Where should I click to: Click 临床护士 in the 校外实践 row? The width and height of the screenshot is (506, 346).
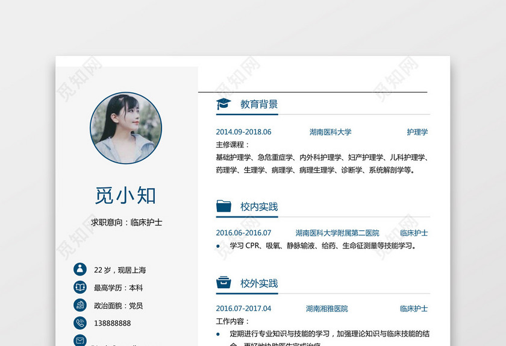414,309
